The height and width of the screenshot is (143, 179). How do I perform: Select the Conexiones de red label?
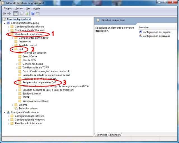tap(33, 64)
